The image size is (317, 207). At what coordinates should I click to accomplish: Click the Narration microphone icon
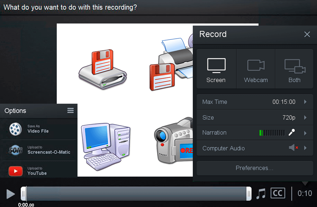(291, 132)
